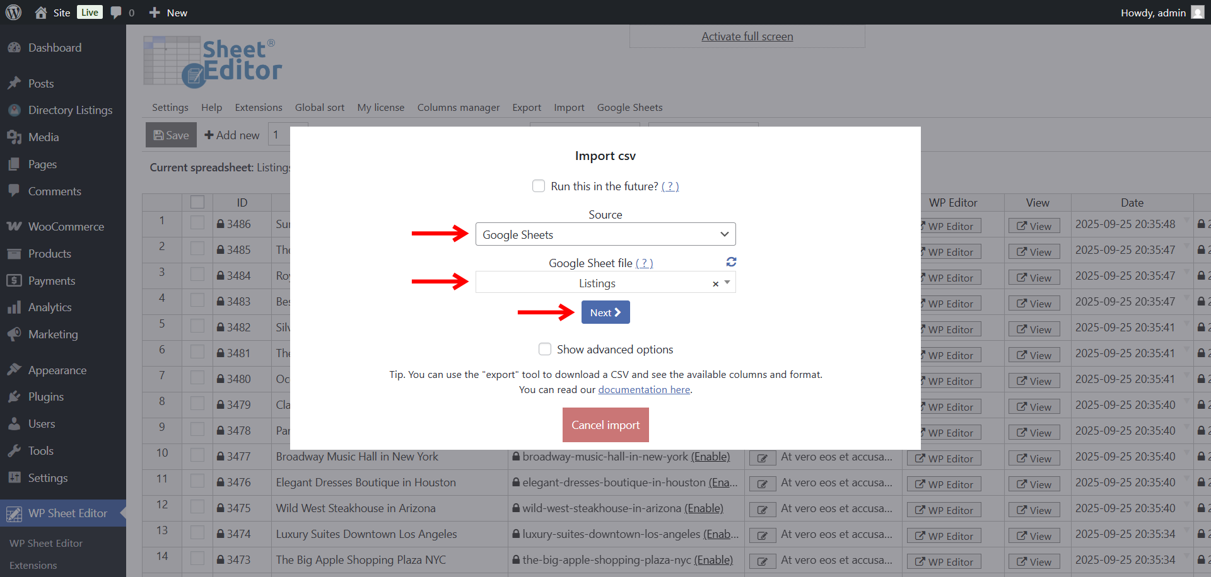Open WP Editor for row 3477

(x=944, y=459)
